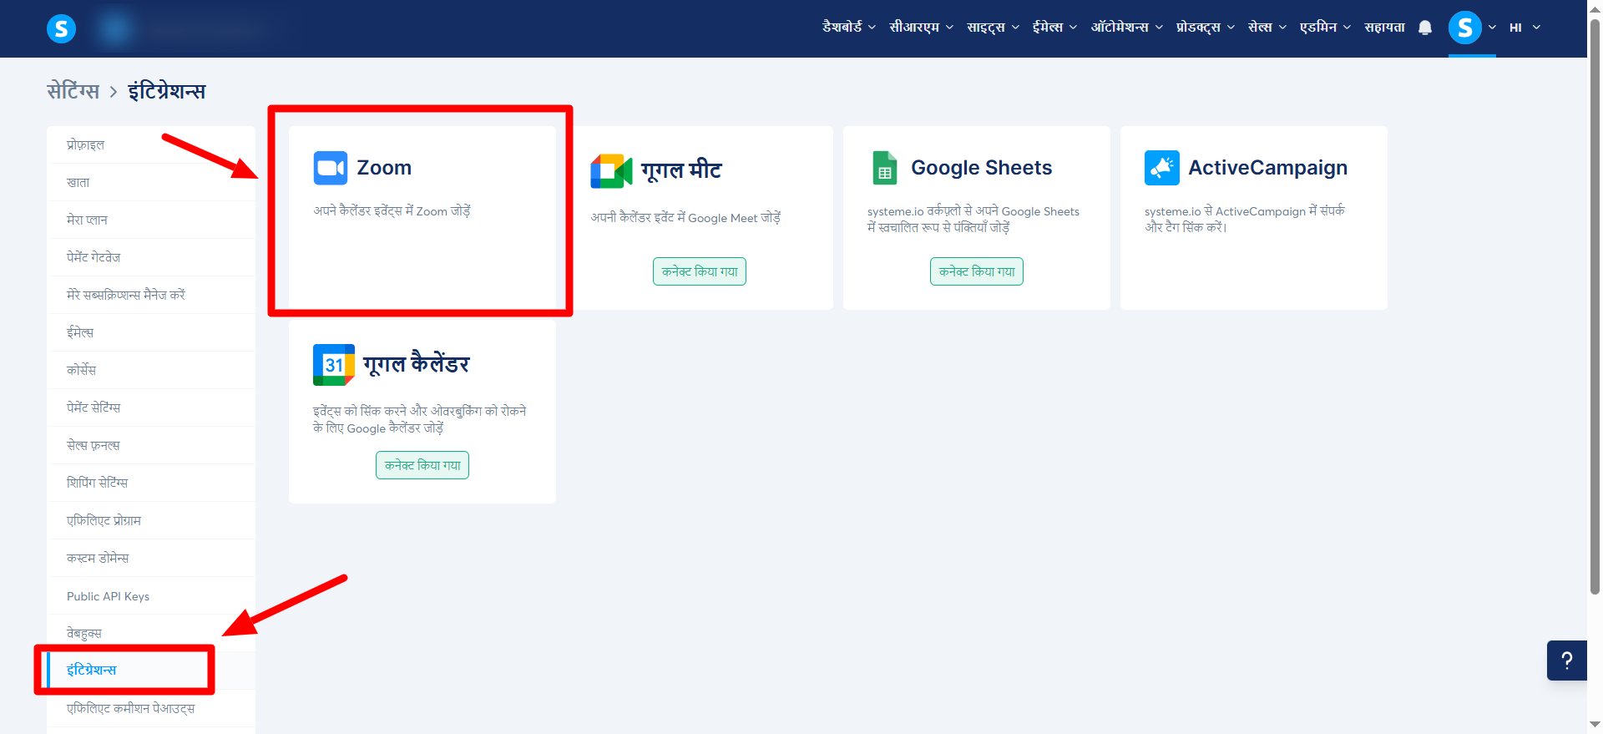Open सेल्स फ़नल्स settings
This screenshot has width=1603, height=734.
151,445
